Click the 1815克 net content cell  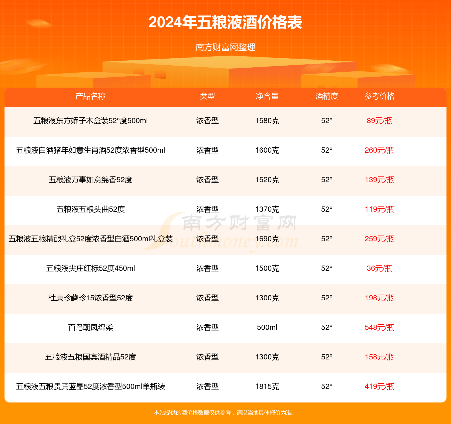[267, 386]
